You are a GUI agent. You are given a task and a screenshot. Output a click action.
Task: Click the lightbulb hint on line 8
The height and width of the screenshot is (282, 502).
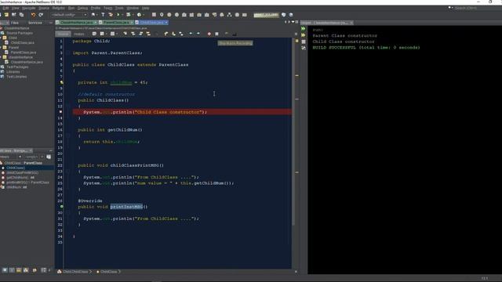pos(61,82)
